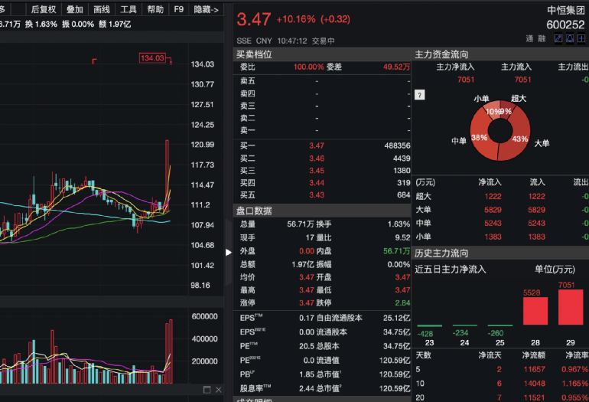Click the 主力净流入 value 7051
This screenshot has width=589, height=402.
click(x=466, y=80)
